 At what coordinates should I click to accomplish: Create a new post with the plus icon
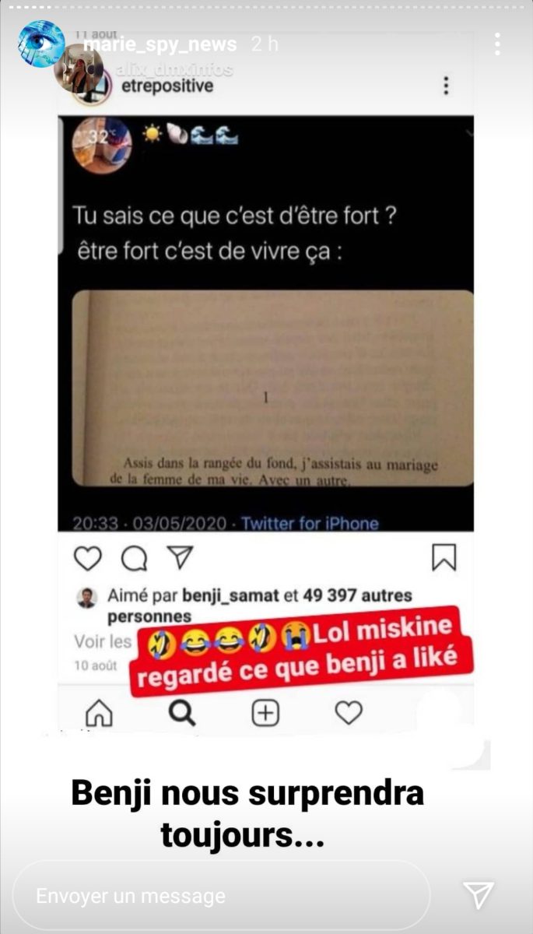point(265,712)
